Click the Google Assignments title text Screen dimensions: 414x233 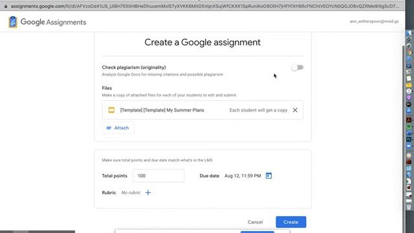tap(53, 22)
